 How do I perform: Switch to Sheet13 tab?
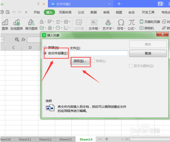(66, 139)
